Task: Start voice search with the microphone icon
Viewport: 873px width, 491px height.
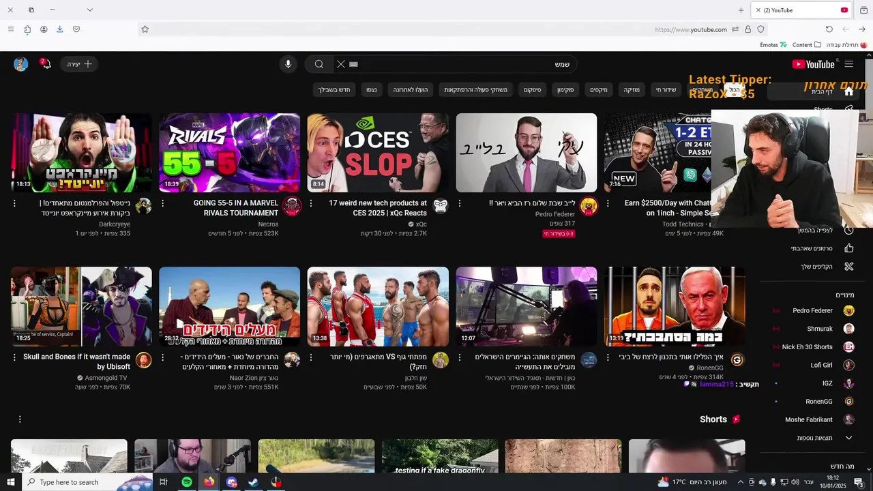Action: click(x=288, y=64)
